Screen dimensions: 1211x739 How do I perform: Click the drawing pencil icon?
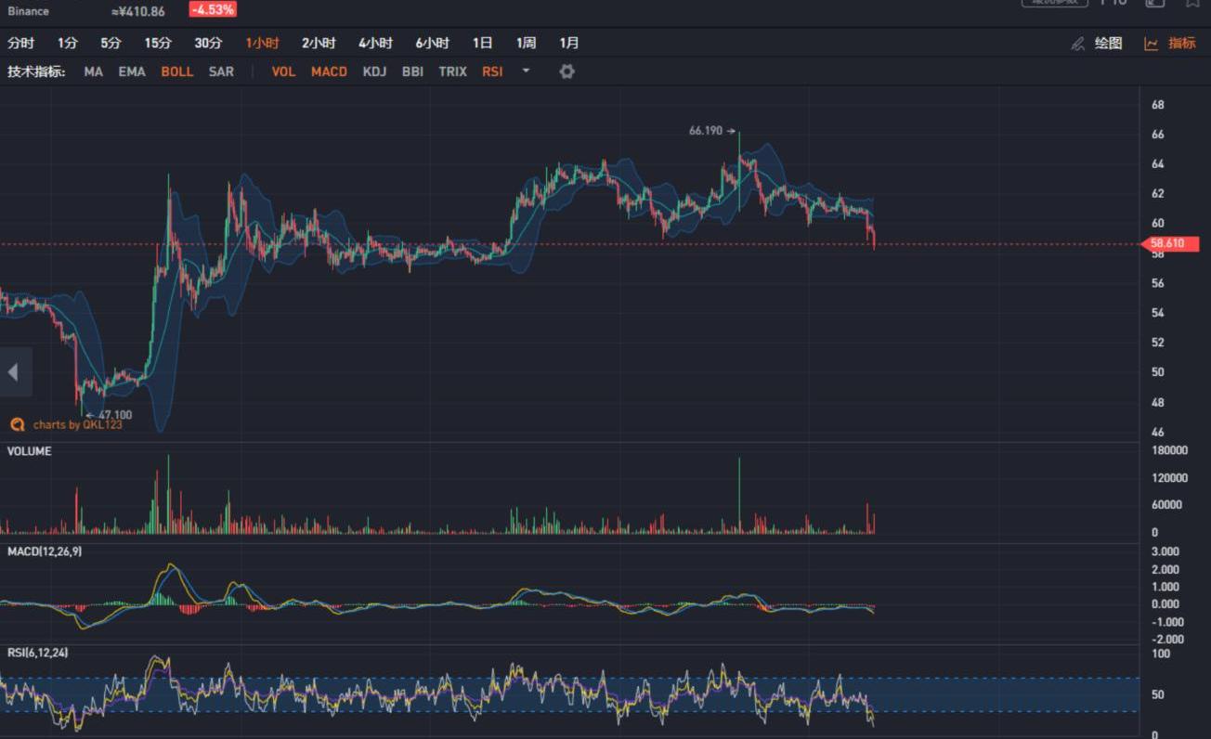(x=1077, y=44)
